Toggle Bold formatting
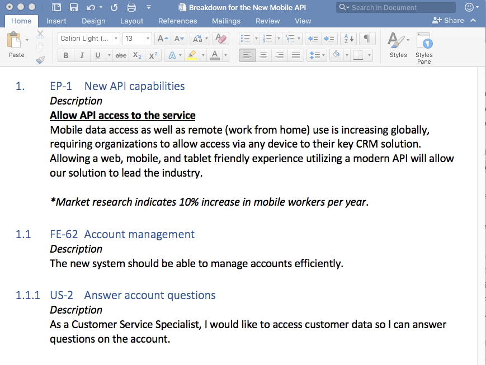The height and width of the screenshot is (365, 486). click(65, 55)
